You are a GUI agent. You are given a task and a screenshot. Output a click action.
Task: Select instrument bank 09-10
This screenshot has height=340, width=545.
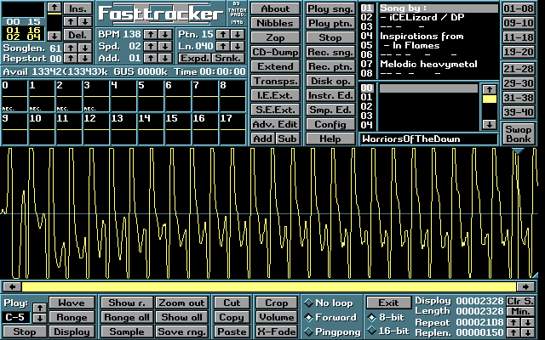[519, 23]
